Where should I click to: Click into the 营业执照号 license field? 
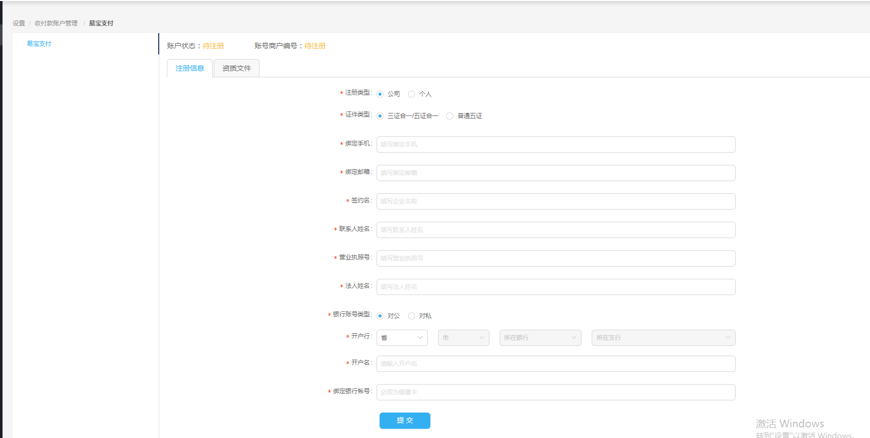(x=556, y=258)
